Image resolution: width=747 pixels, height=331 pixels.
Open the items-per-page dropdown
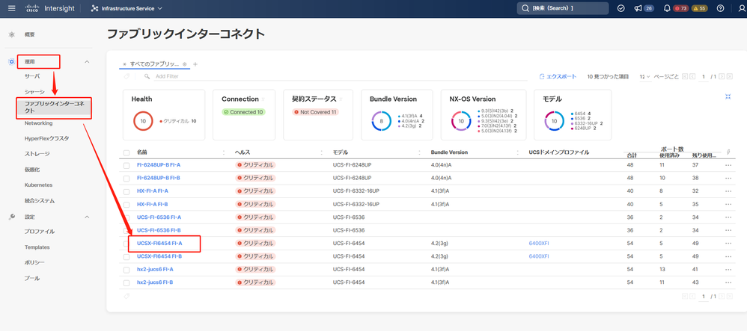click(x=645, y=76)
